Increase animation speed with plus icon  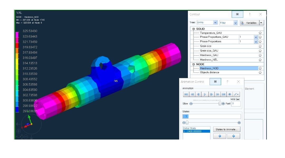coord(223,104)
